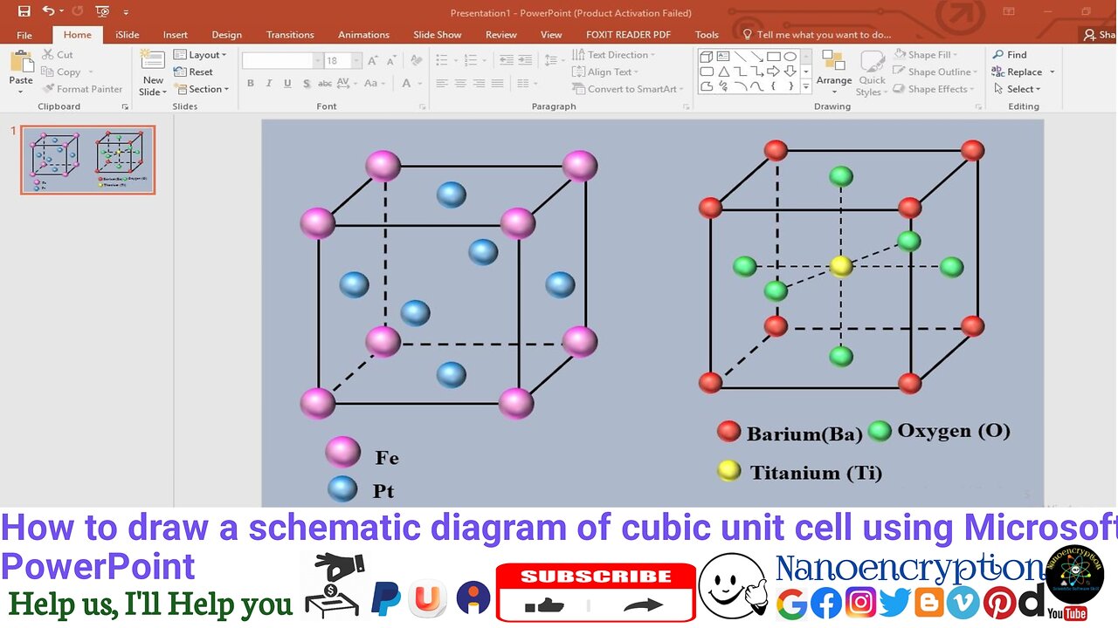The width and height of the screenshot is (1118, 628).
Task: Click the Fe legend label on slide
Action: point(387,458)
